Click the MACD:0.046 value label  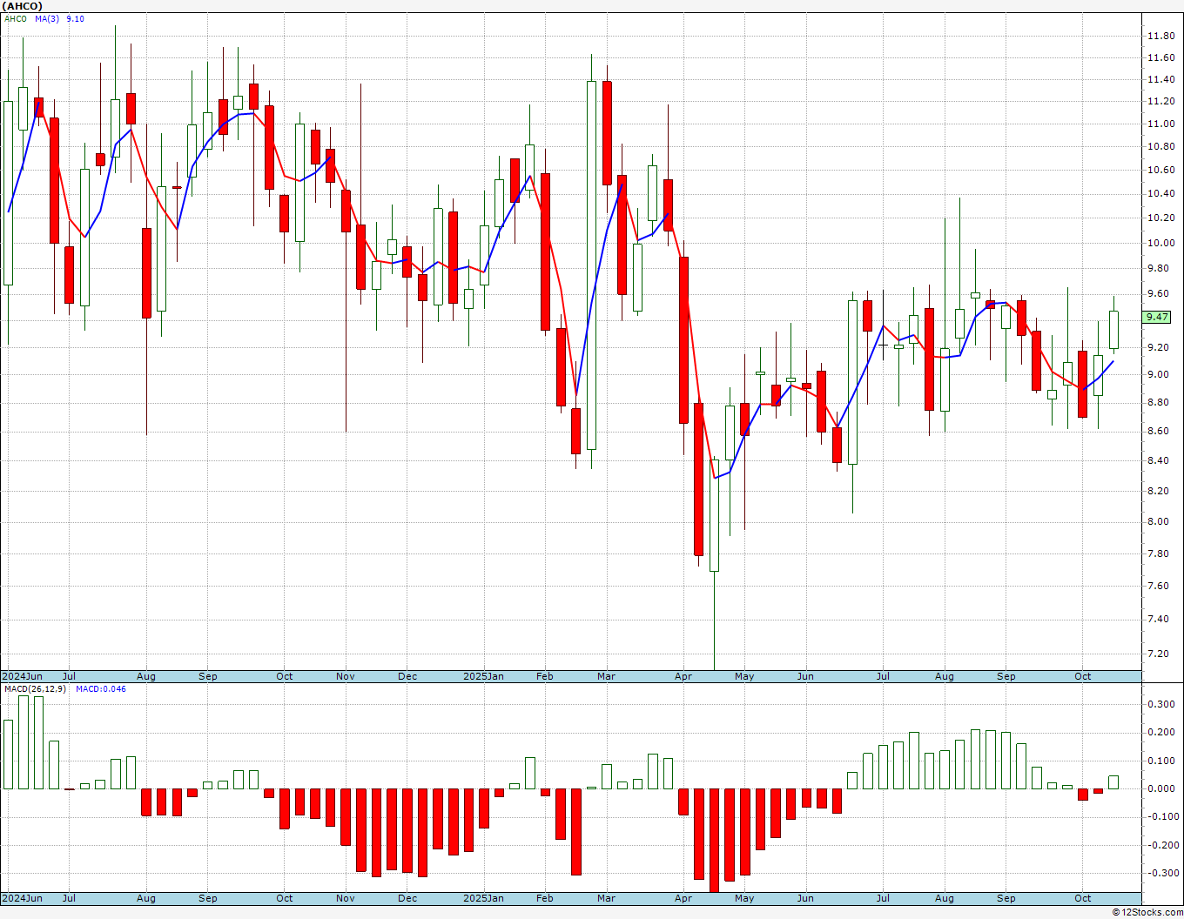pyautogui.click(x=100, y=689)
